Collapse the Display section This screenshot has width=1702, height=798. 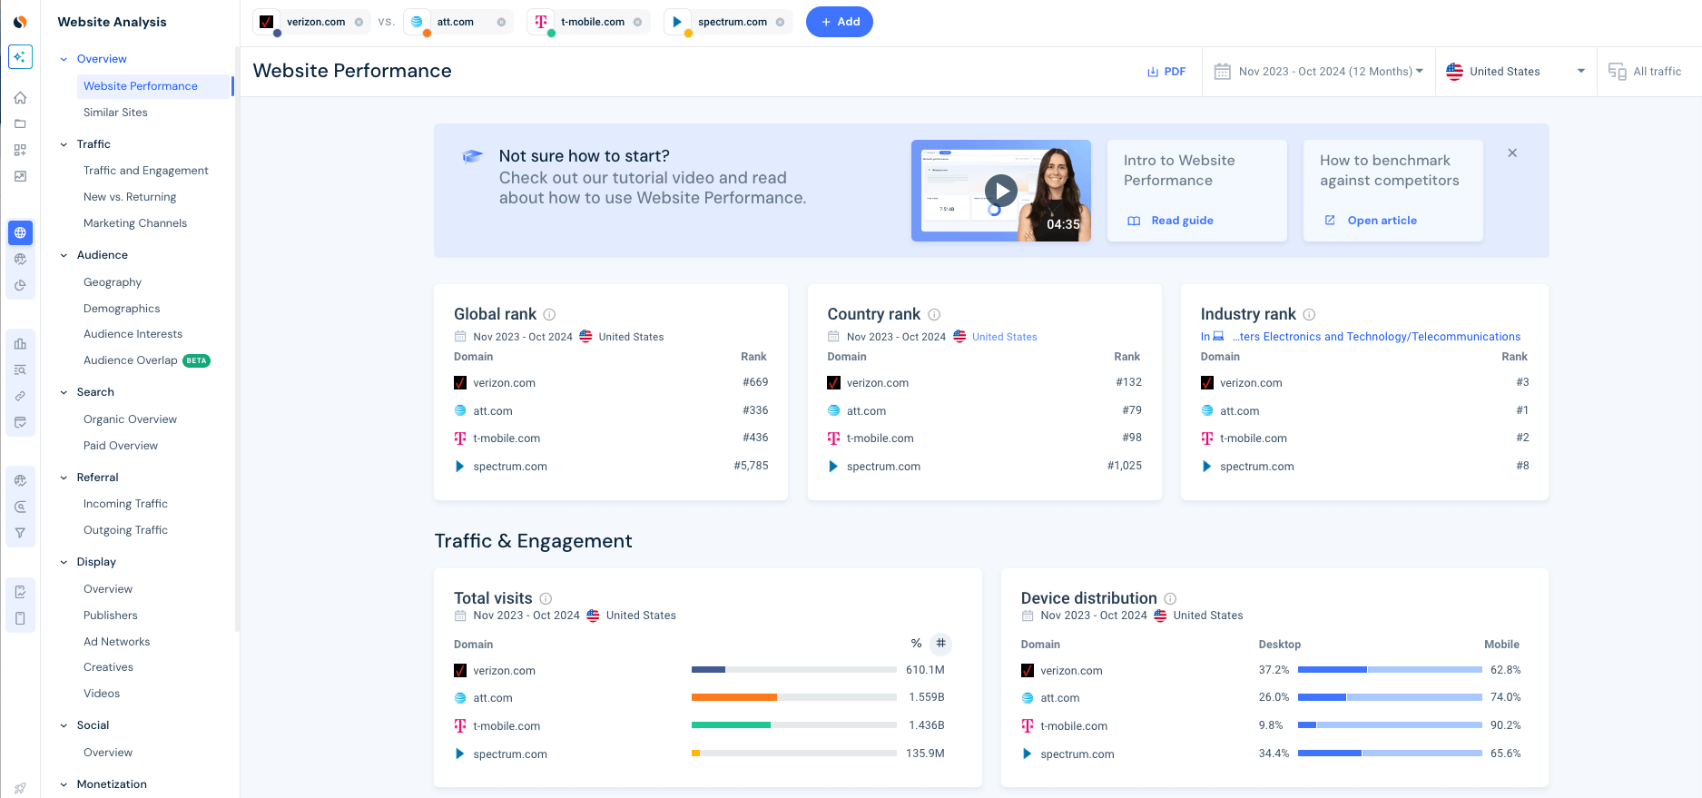pos(64,562)
